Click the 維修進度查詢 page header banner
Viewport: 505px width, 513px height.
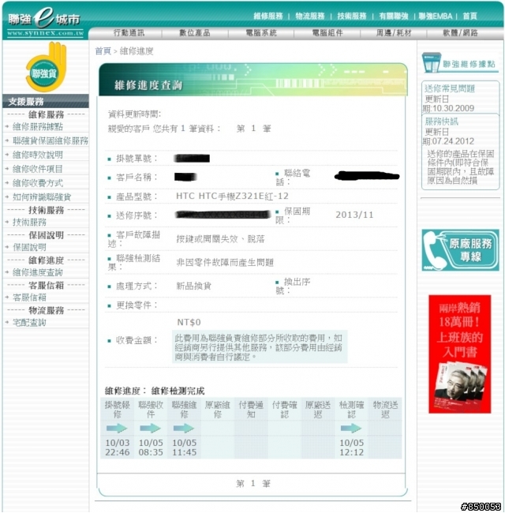(x=253, y=80)
